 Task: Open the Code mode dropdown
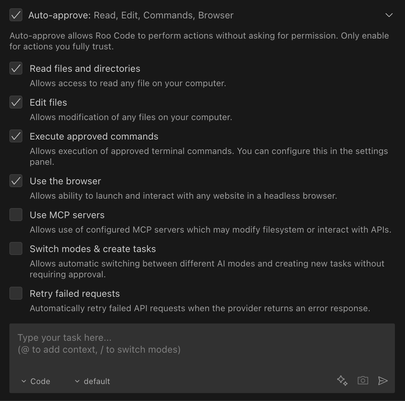point(36,381)
